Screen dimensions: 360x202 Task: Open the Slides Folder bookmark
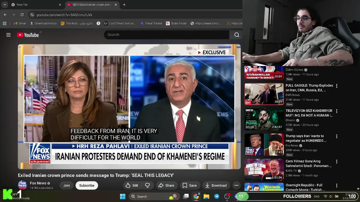click(x=176, y=24)
